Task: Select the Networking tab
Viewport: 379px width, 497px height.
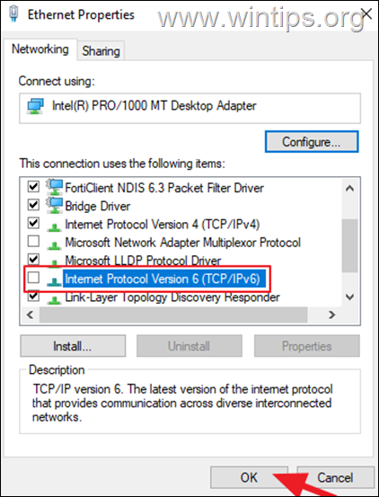Action: coord(40,49)
